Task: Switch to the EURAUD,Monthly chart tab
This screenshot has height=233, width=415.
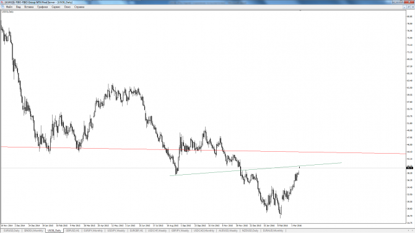Action: [273, 231]
